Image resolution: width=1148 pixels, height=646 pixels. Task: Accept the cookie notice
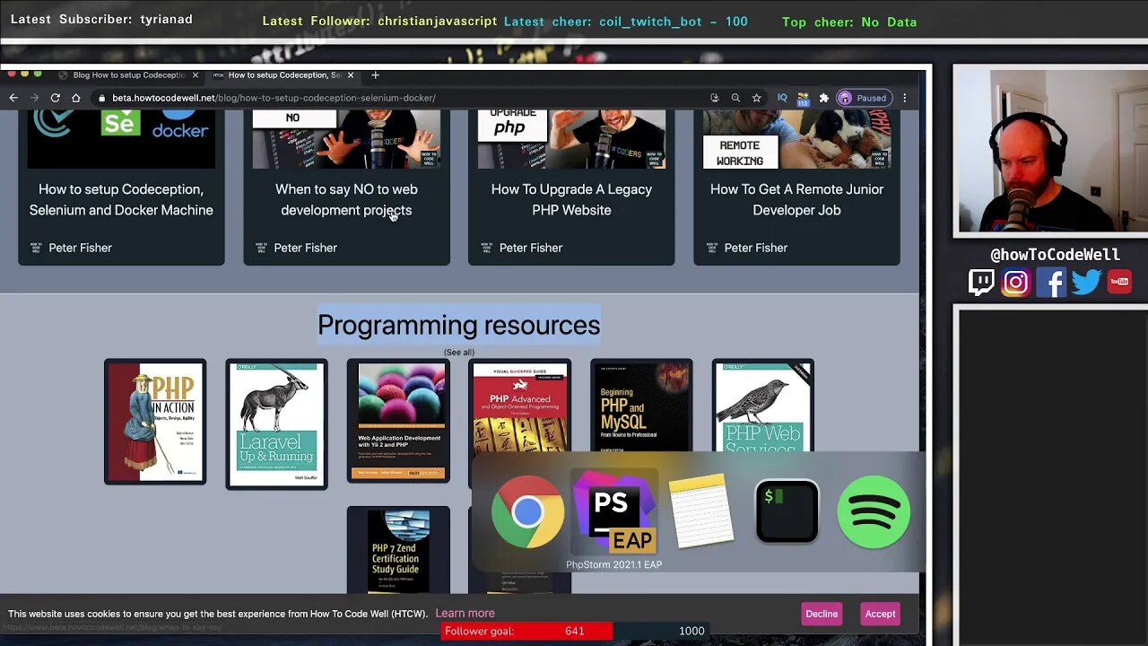coord(880,614)
